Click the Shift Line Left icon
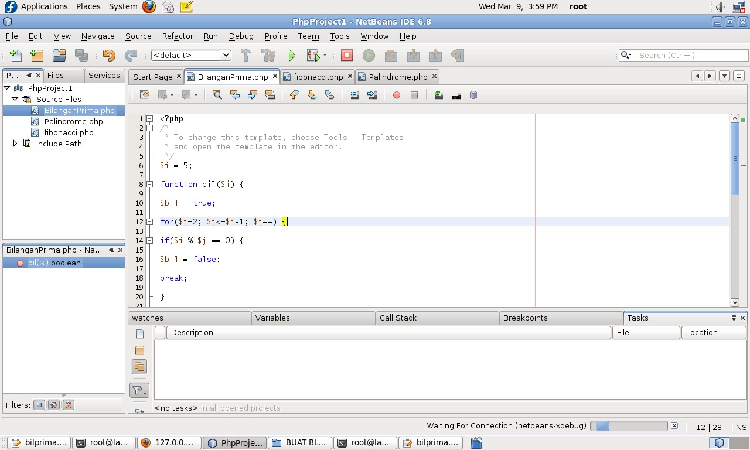The height and width of the screenshot is (450, 750). coord(354,95)
